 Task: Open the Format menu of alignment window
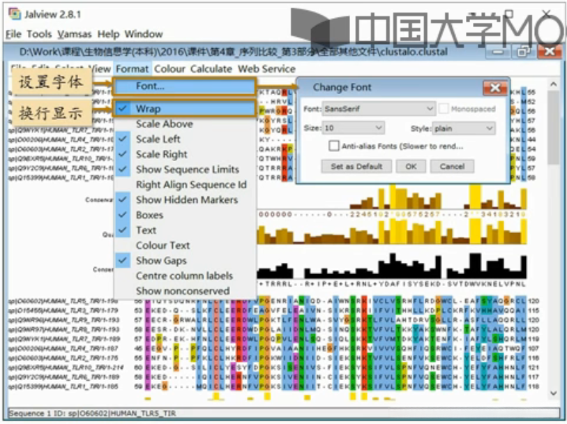(x=133, y=68)
